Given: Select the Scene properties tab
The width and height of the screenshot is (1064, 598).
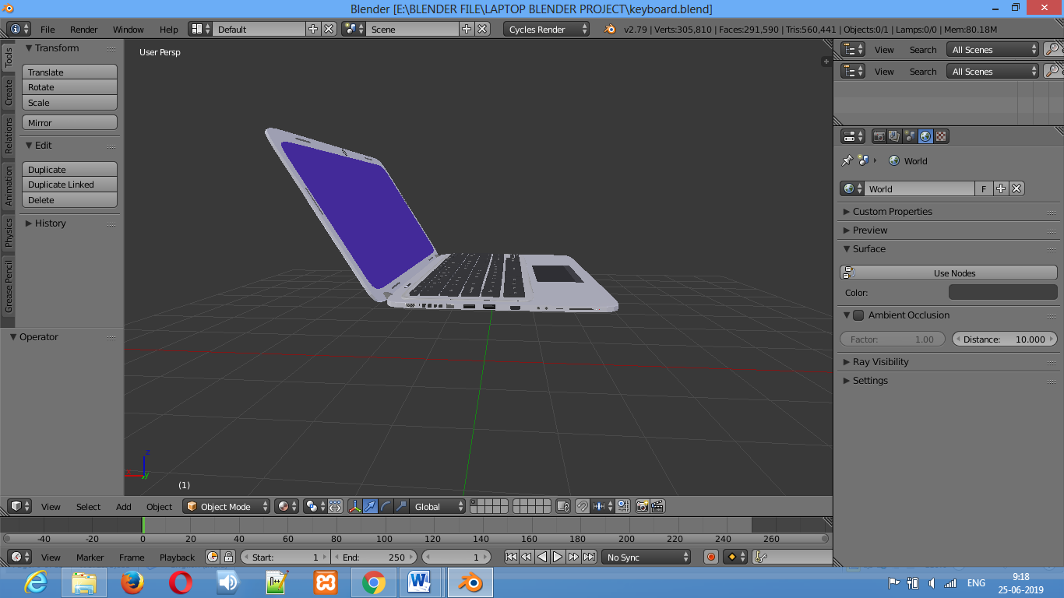Looking at the screenshot, I should (911, 136).
